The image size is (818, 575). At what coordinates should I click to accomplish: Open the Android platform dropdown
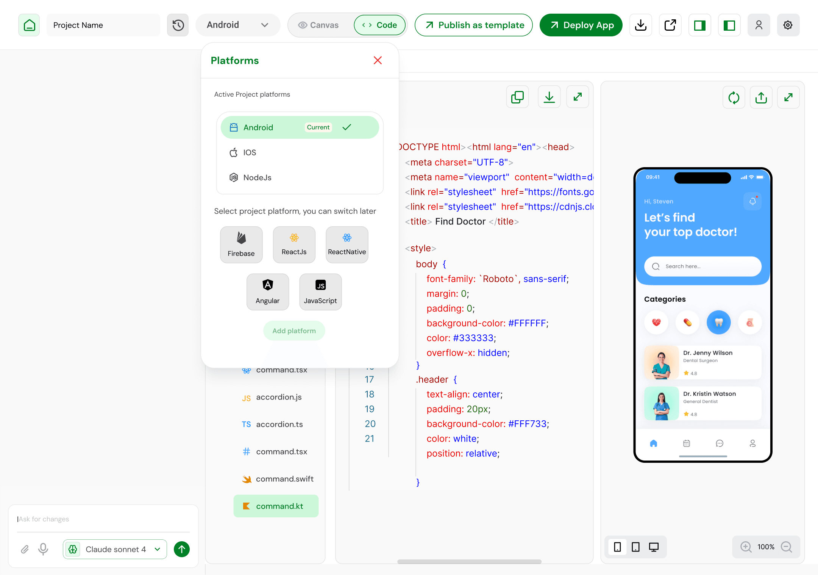tap(237, 25)
